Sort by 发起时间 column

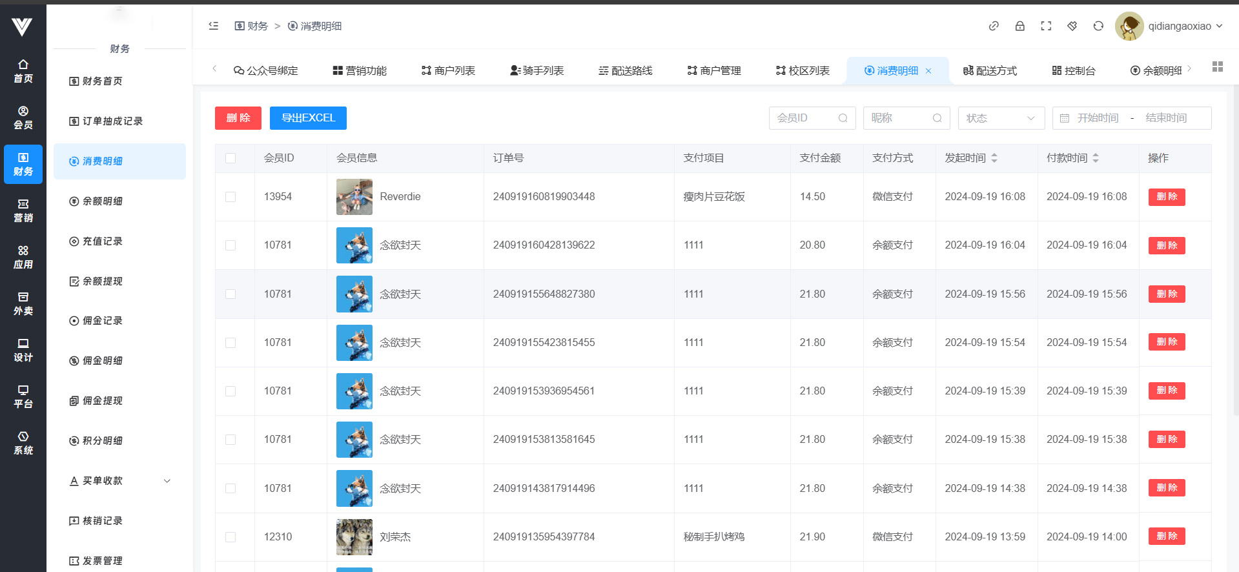click(x=994, y=158)
